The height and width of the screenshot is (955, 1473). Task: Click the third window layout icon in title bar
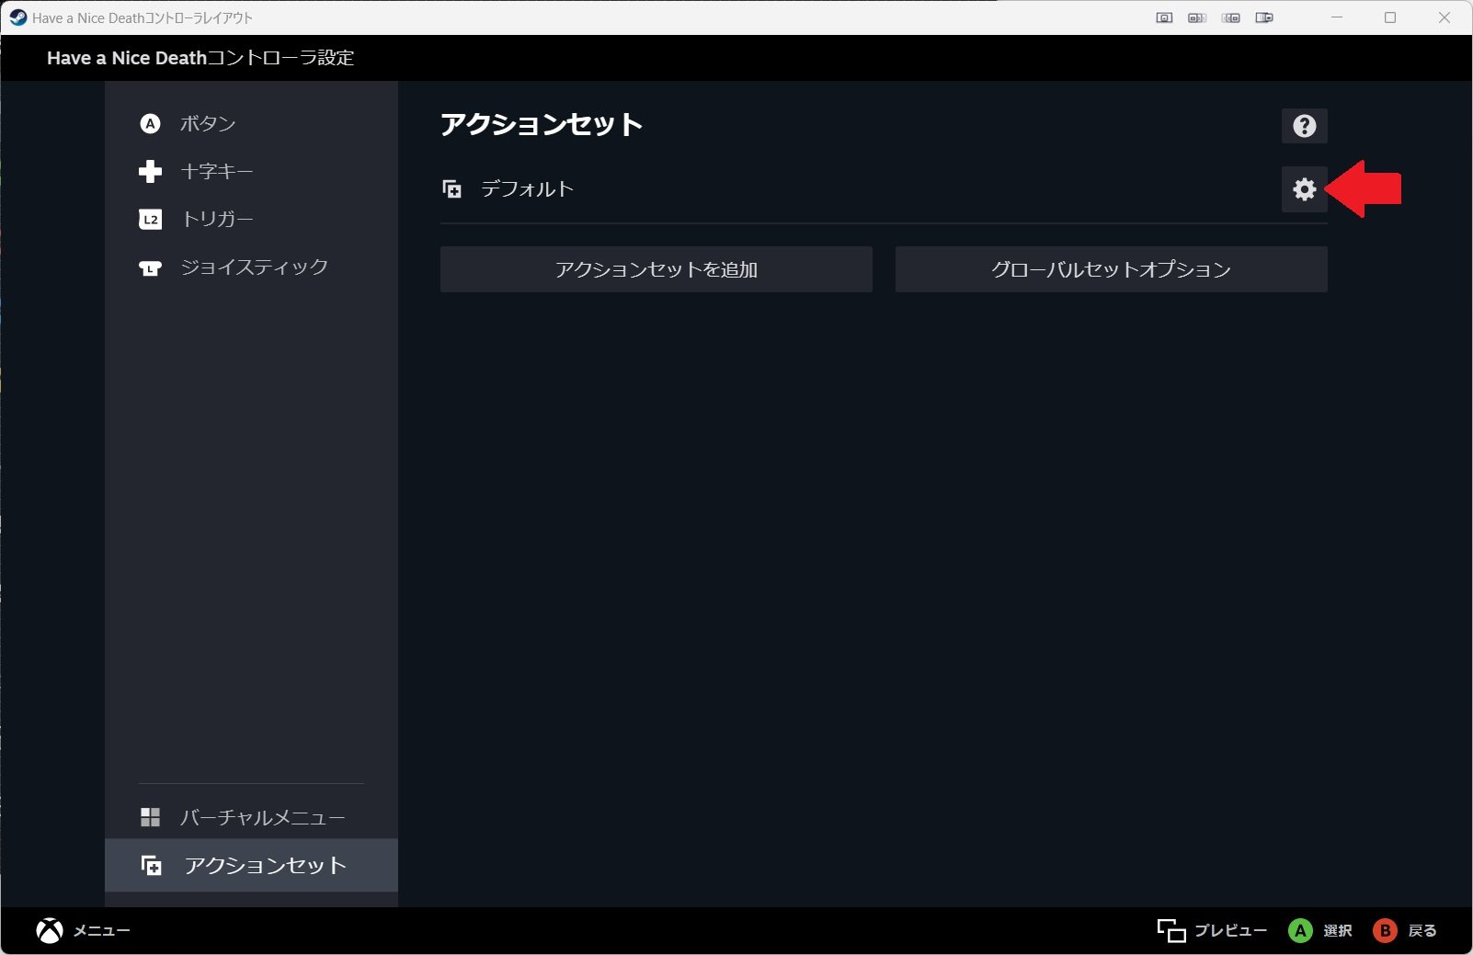coord(1231,17)
